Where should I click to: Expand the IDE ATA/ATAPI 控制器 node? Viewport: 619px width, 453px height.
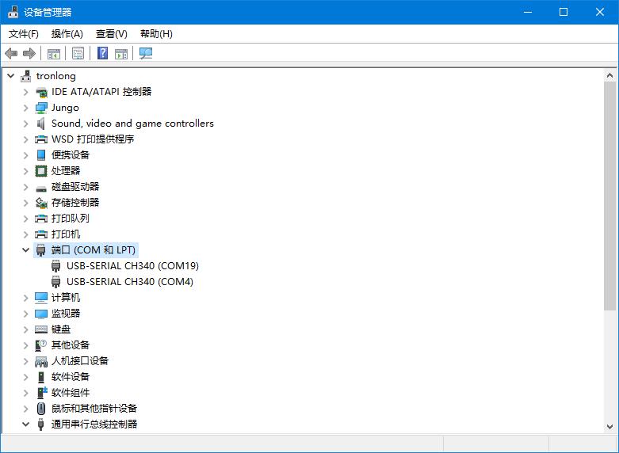click(25, 92)
